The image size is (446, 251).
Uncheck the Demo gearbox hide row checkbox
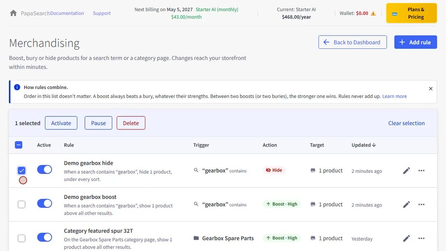[x=22, y=170]
